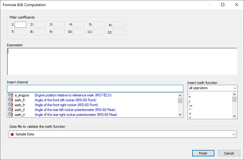This screenshot has height=160, width=244.
Task: Maximize the Formula Computation window
Action: click(x=223, y=5)
